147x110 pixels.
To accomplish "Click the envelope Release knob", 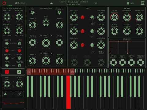I will tap(141, 62).
